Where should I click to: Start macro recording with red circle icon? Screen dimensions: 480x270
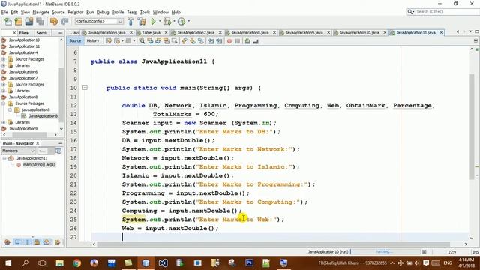pyautogui.click(x=229, y=41)
